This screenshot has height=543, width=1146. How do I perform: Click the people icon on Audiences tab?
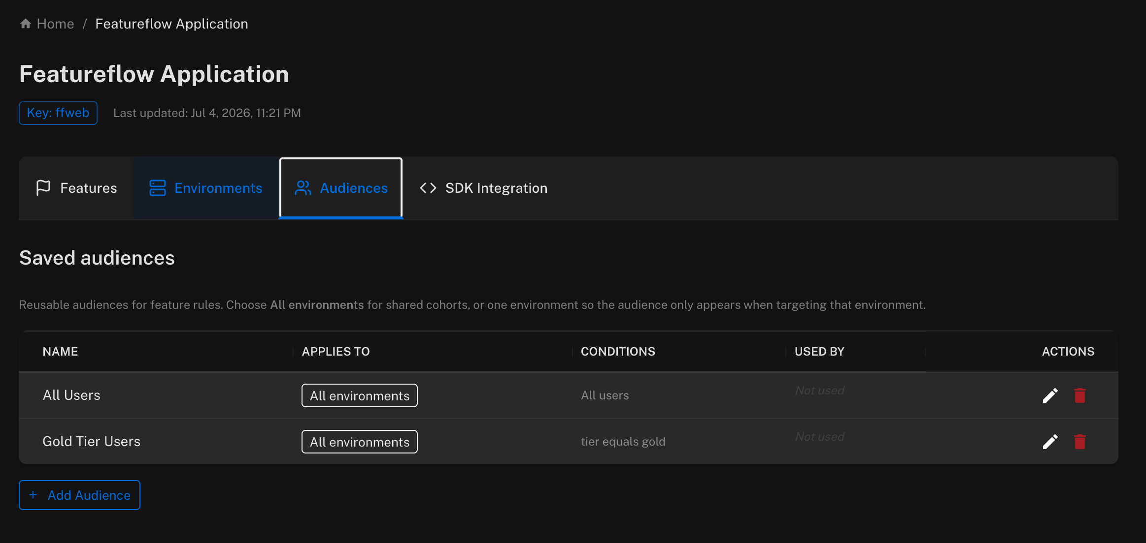point(303,188)
